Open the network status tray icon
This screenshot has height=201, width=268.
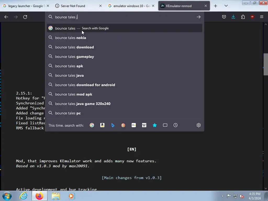coord(235,196)
